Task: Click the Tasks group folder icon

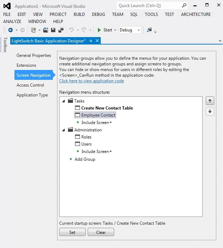Action: 70,101
